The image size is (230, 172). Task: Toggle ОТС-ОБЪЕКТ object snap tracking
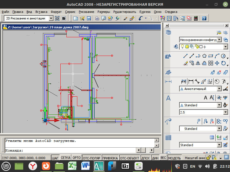click(130, 158)
